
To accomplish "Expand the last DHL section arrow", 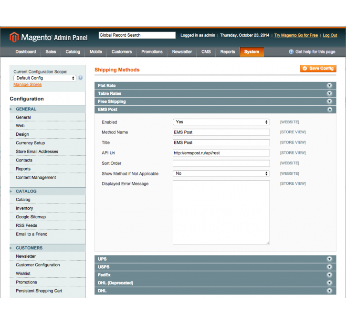I will (329, 291).
